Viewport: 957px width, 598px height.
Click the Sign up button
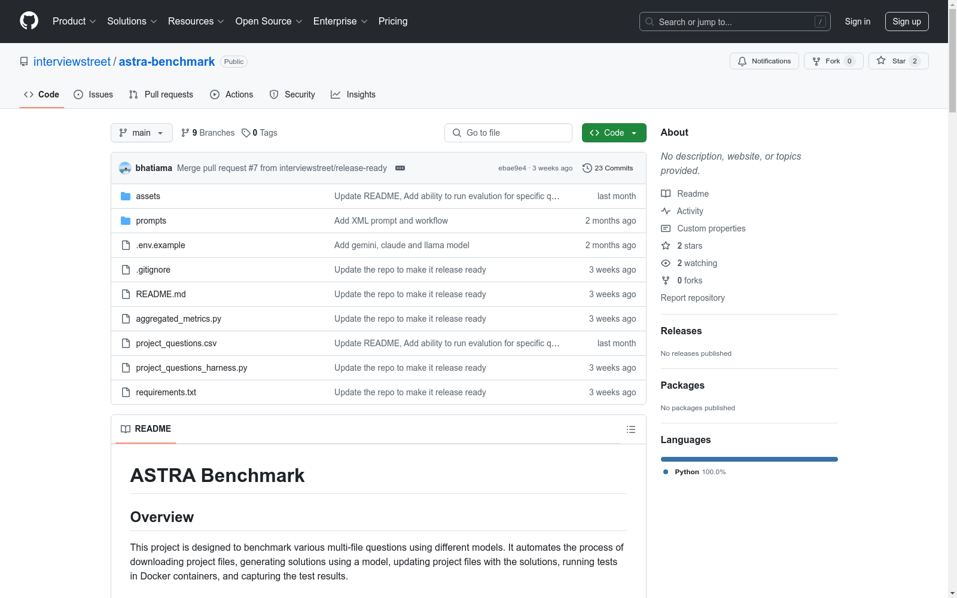tap(907, 22)
